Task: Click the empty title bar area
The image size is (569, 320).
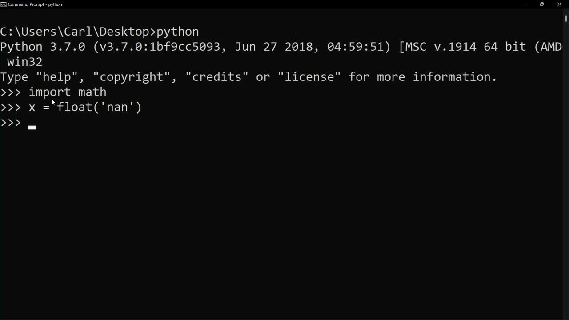Action: click(289, 4)
